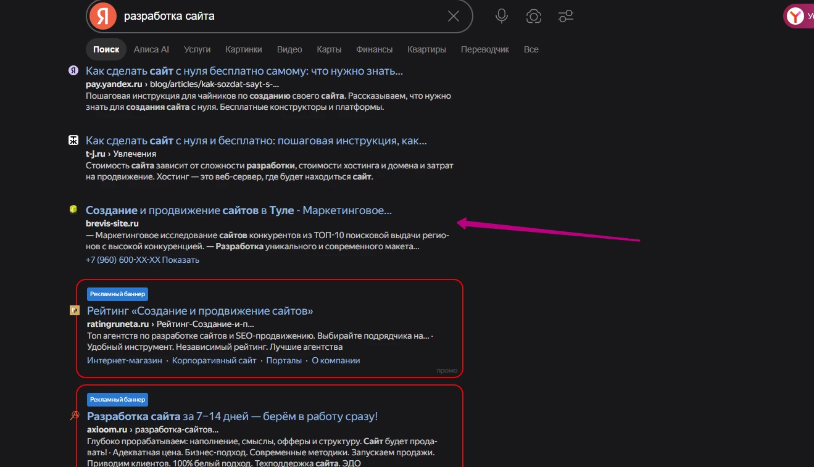Image resolution: width=814 pixels, height=467 pixels.
Task: Switch to Квартиры tab
Action: point(426,49)
